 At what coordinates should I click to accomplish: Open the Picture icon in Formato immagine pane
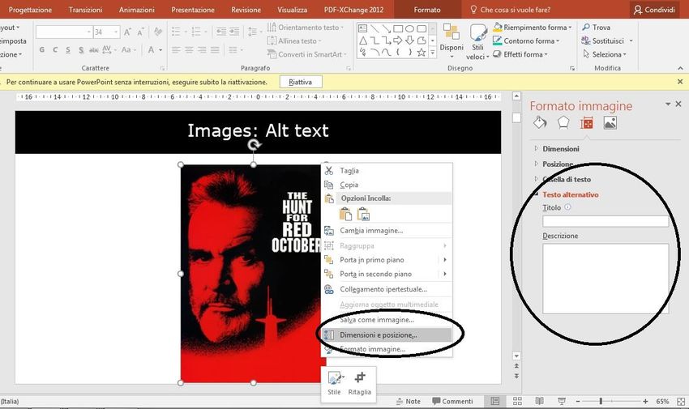[610, 123]
